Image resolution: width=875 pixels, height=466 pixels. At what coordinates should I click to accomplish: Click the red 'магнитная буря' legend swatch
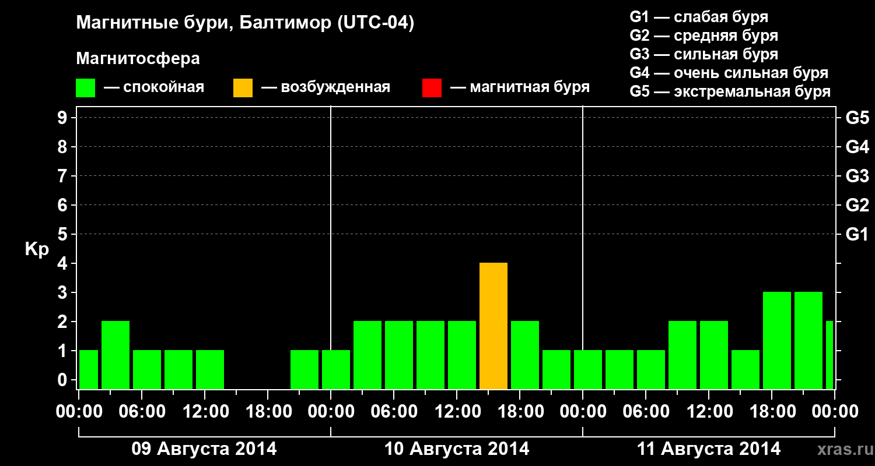pyautogui.click(x=432, y=88)
